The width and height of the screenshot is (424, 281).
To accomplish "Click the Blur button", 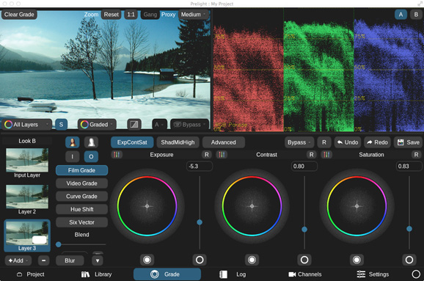I will click(70, 260).
